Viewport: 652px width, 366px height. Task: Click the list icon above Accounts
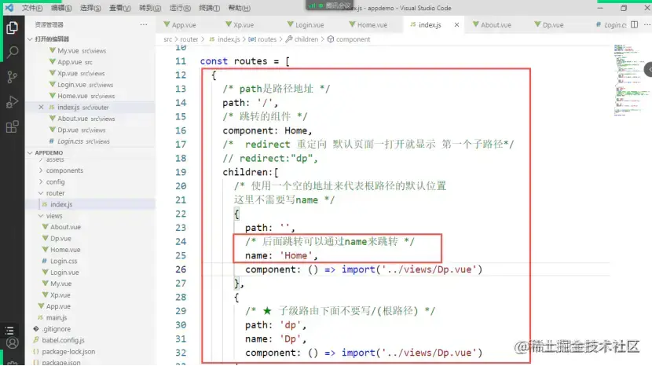[9, 331]
